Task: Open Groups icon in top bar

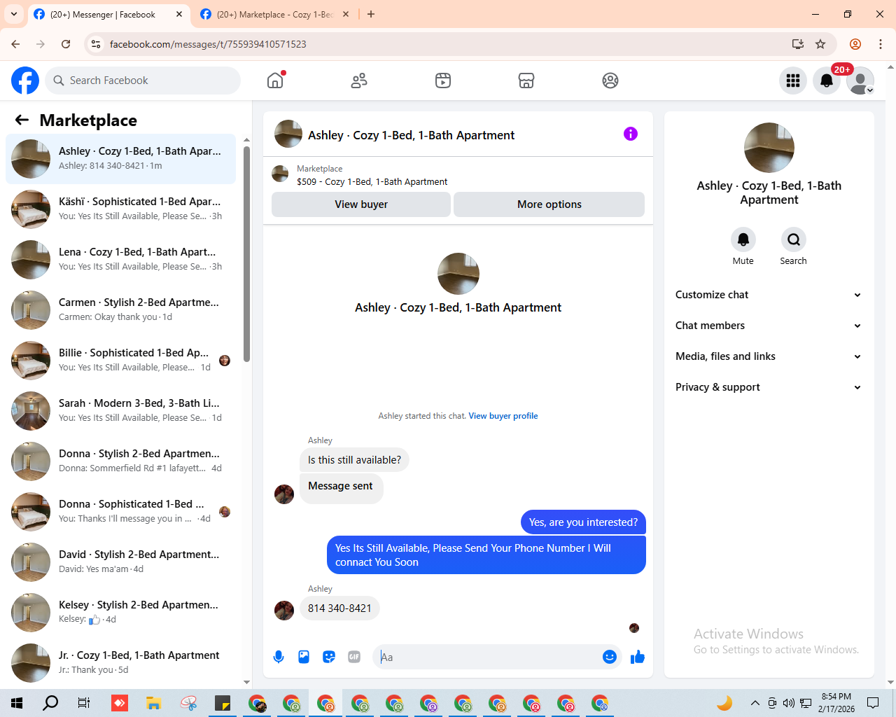Action: click(610, 81)
